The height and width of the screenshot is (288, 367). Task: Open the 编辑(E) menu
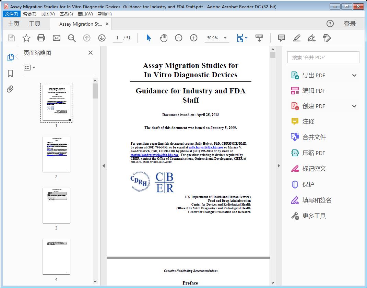[29, 14]
